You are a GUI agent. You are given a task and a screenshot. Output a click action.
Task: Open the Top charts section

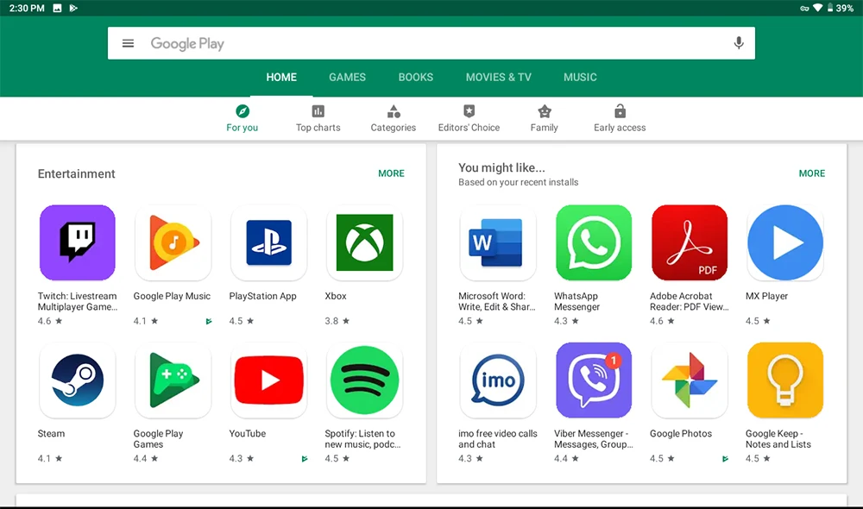point(318,118)
